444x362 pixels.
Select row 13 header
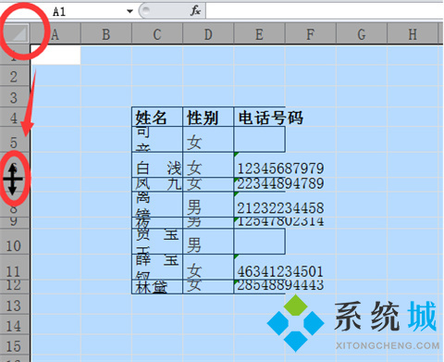click(14, 305)
